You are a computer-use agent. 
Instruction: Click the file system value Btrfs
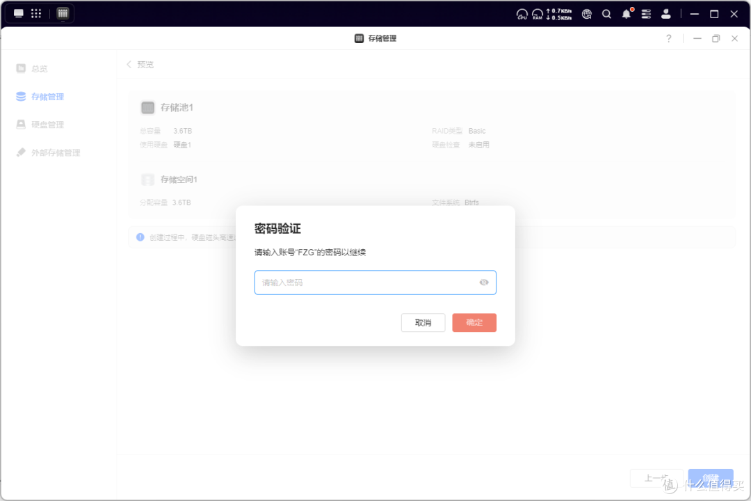pos(471,202)
